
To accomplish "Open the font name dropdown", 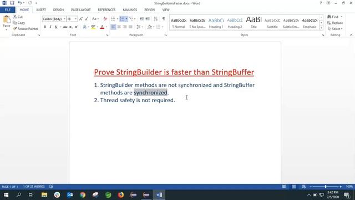I will coord(64,19).
